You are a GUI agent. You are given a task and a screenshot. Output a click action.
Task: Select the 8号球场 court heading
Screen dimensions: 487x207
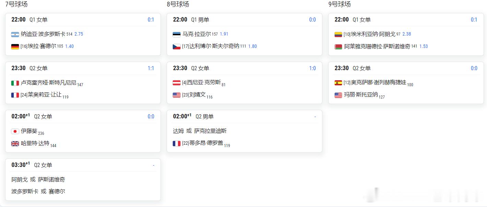178,4
